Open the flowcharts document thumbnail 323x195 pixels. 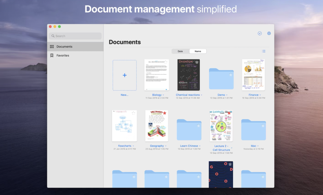pos(125,126)
